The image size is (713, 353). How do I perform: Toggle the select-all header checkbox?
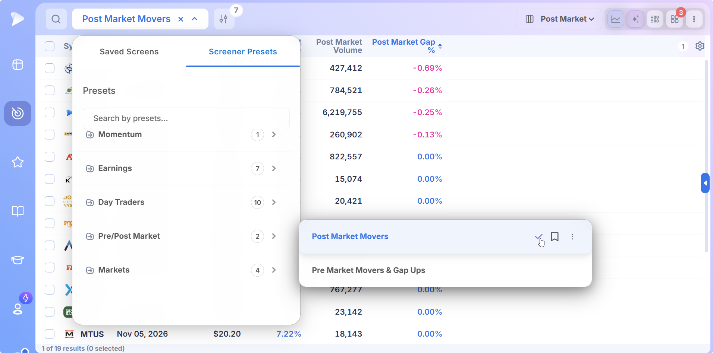pos(50,46)
